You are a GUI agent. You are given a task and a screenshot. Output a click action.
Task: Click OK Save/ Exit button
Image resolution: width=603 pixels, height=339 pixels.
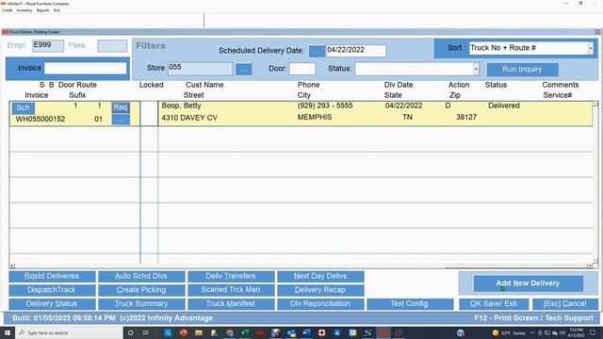(x=494, y=303)
